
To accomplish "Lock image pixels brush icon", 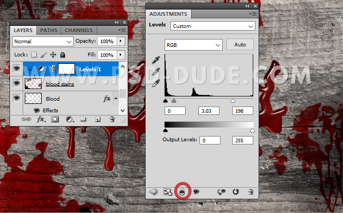I will [43, 55].
